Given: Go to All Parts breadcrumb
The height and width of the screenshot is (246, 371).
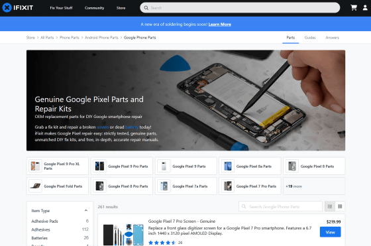Looking at the screenshot, I should (x=47, y=37).
